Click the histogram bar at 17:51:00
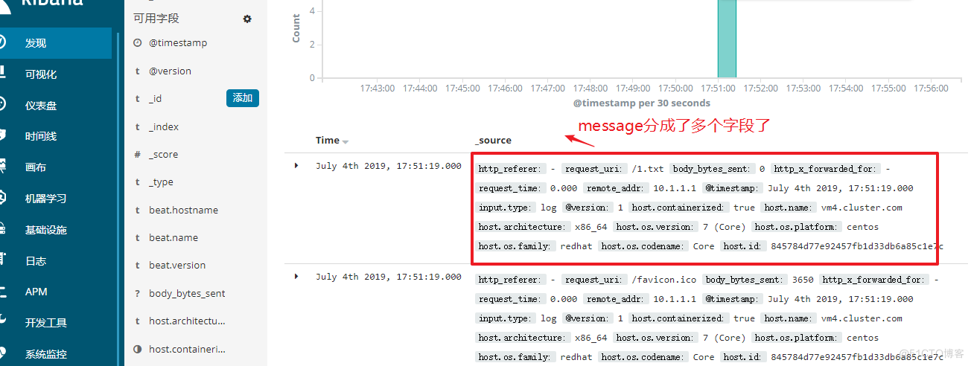The height and width of the screenshot is (366, 971). point(727,39)
